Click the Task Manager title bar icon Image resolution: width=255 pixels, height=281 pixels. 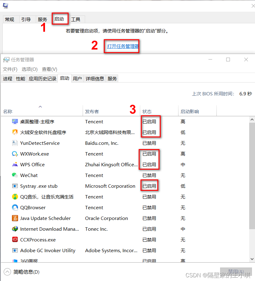(6, 60)
